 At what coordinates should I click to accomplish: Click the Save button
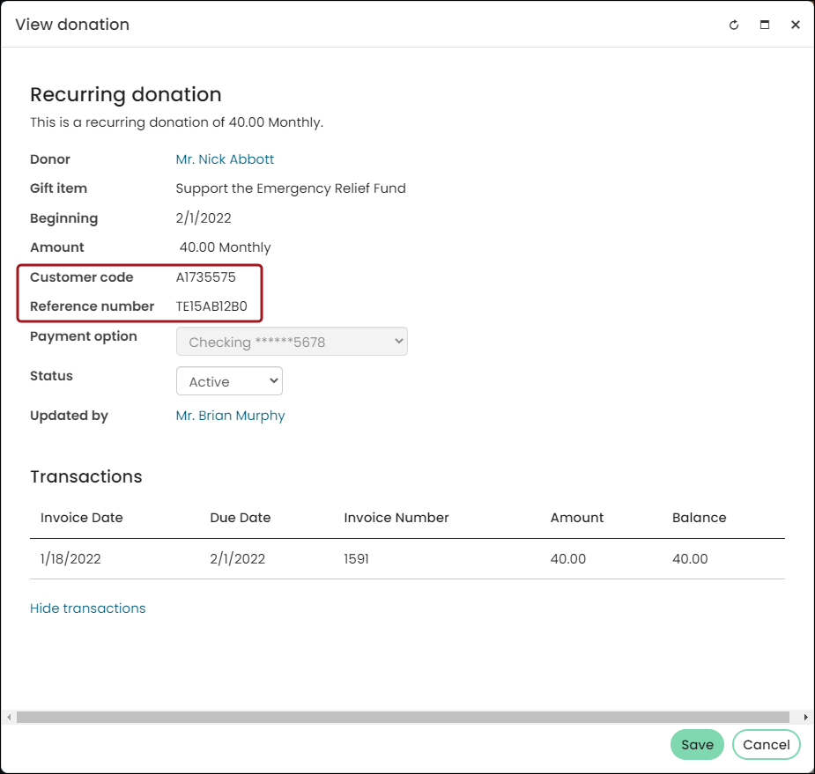[697, 744]
